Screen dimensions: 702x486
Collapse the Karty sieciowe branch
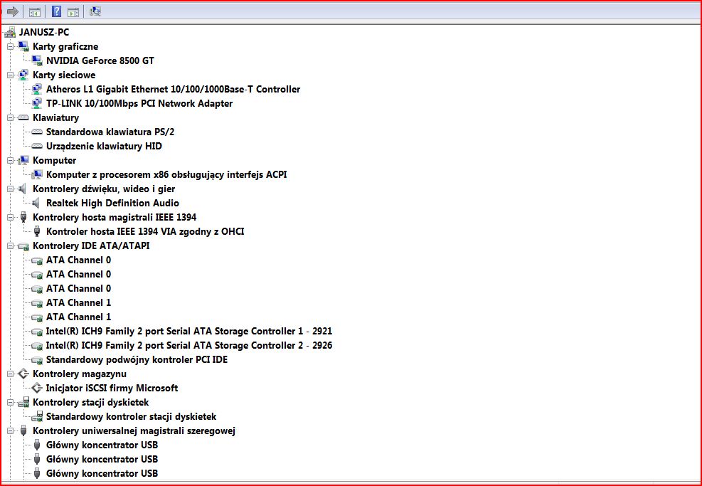[10, 75]
